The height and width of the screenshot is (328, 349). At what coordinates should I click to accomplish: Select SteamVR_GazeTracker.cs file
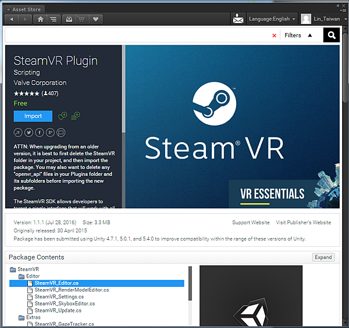(65, 324)
